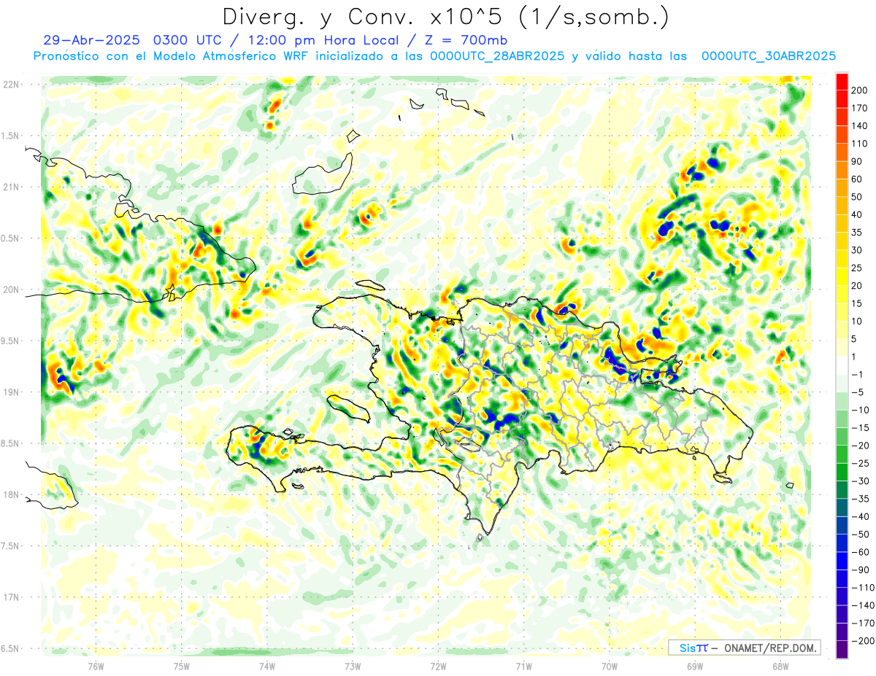Click the '74W' longitude axis label
This screenshot has width=876, height=676.
click(x=267, y=665)
